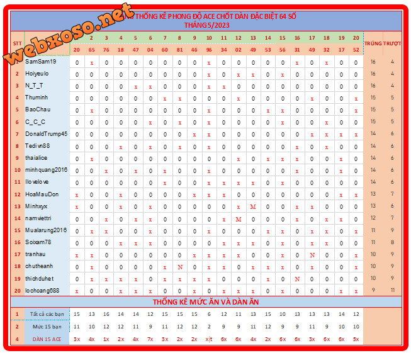The height and width of the screenshot is (353, 411).
Task: Select the name DonaldTrump45
Action: (46, 134)
